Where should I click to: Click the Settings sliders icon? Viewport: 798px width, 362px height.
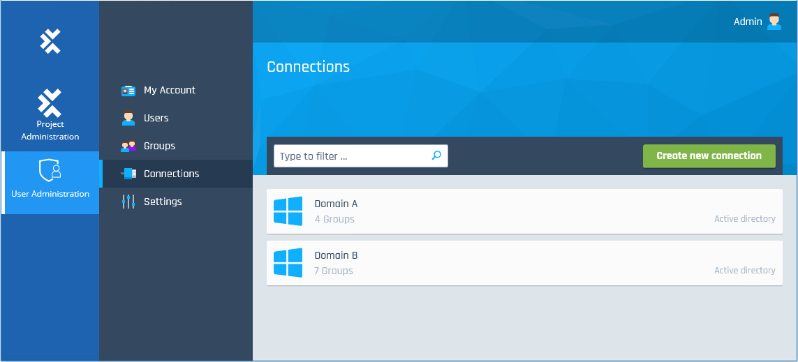point(128,202)
